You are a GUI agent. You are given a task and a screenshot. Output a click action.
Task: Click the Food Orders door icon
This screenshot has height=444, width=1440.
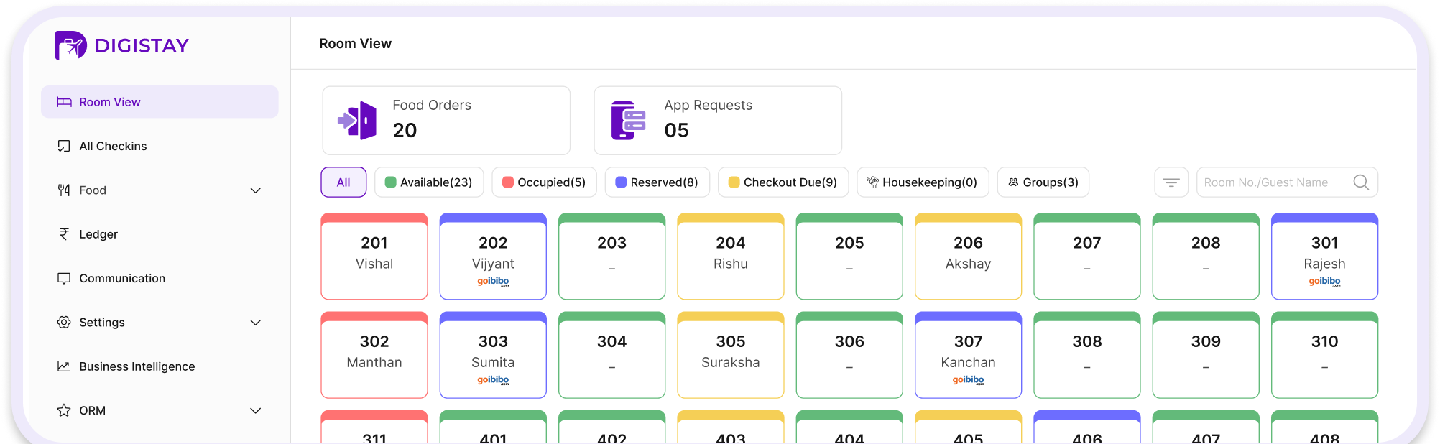(x=358, y=121)
